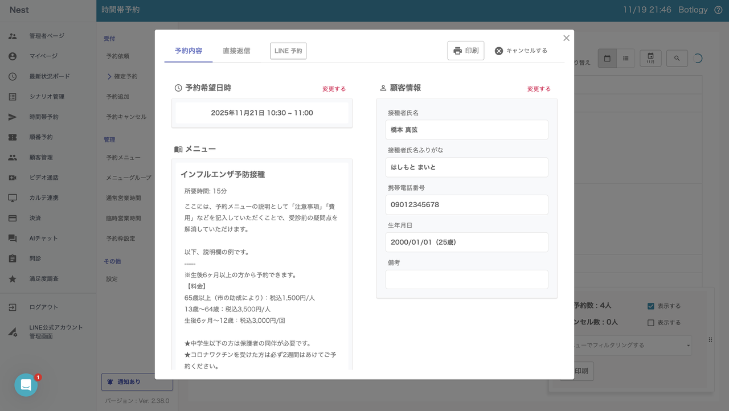Select the 順番予約 sidebar icon
The width and height of the screenshot is (729, 411).
click(13, 137)
